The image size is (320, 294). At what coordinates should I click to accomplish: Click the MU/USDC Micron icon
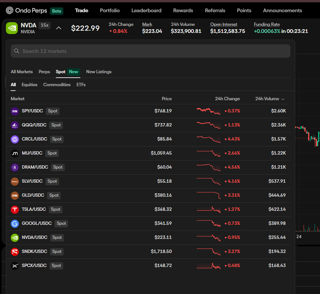(x=15, y=153)
